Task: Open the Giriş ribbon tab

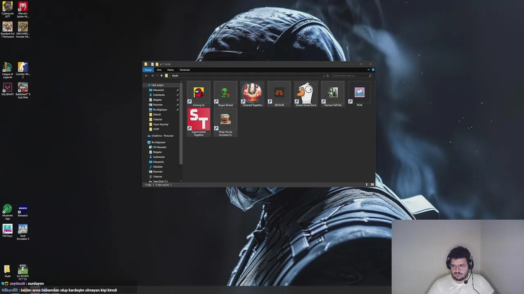Action: pos(159,70)
